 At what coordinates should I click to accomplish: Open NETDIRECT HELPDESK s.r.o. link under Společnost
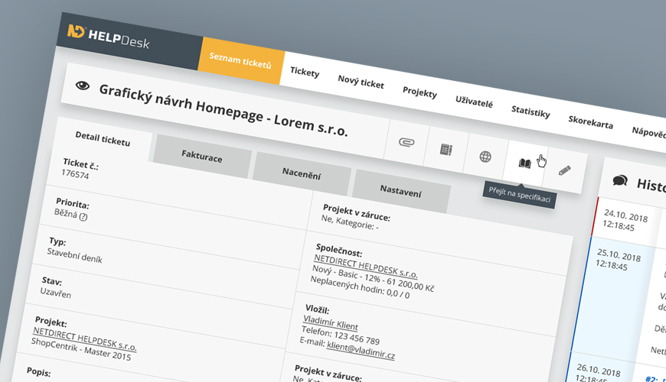(365, 267)
